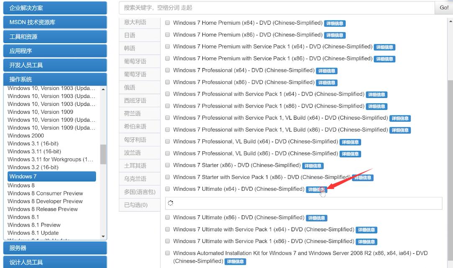The image size is (453, 268).
Task: Open Windows 3.2 (16-bit) entry
Action: (x=33, y=167)
